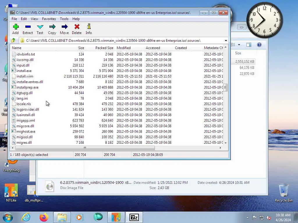
Task: Open the Favorites menu
Action: click(x=49, y=19)
